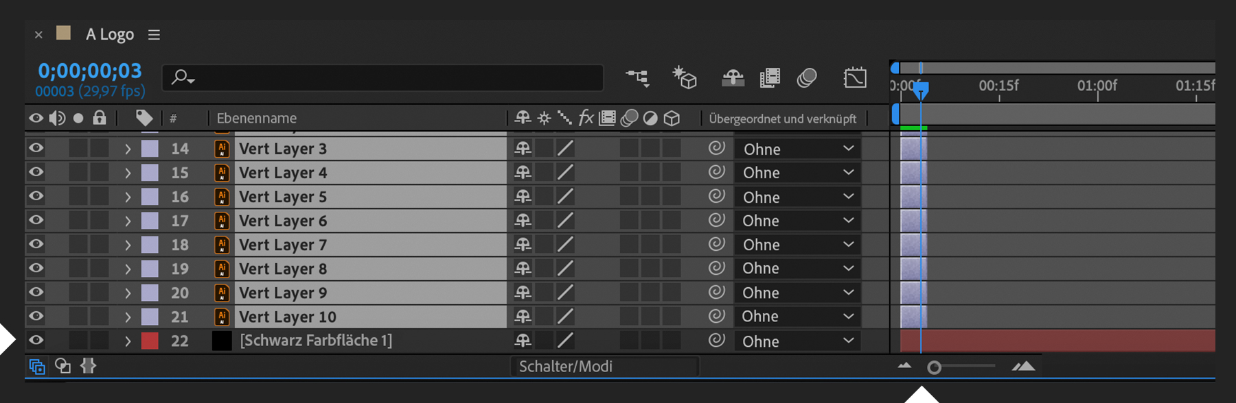
Task: Hide Vert Layer 3 with eye icon
Action: pyautogui.click(x=36, y=148)
